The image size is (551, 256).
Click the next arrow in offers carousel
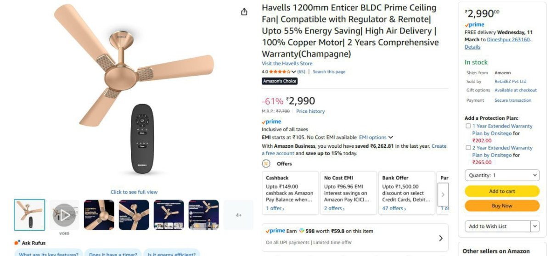tap(443, 195)
